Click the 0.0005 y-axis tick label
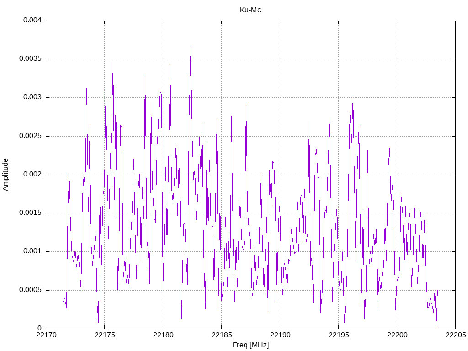This screenshot has width=468, height=351. pos(31,290)
